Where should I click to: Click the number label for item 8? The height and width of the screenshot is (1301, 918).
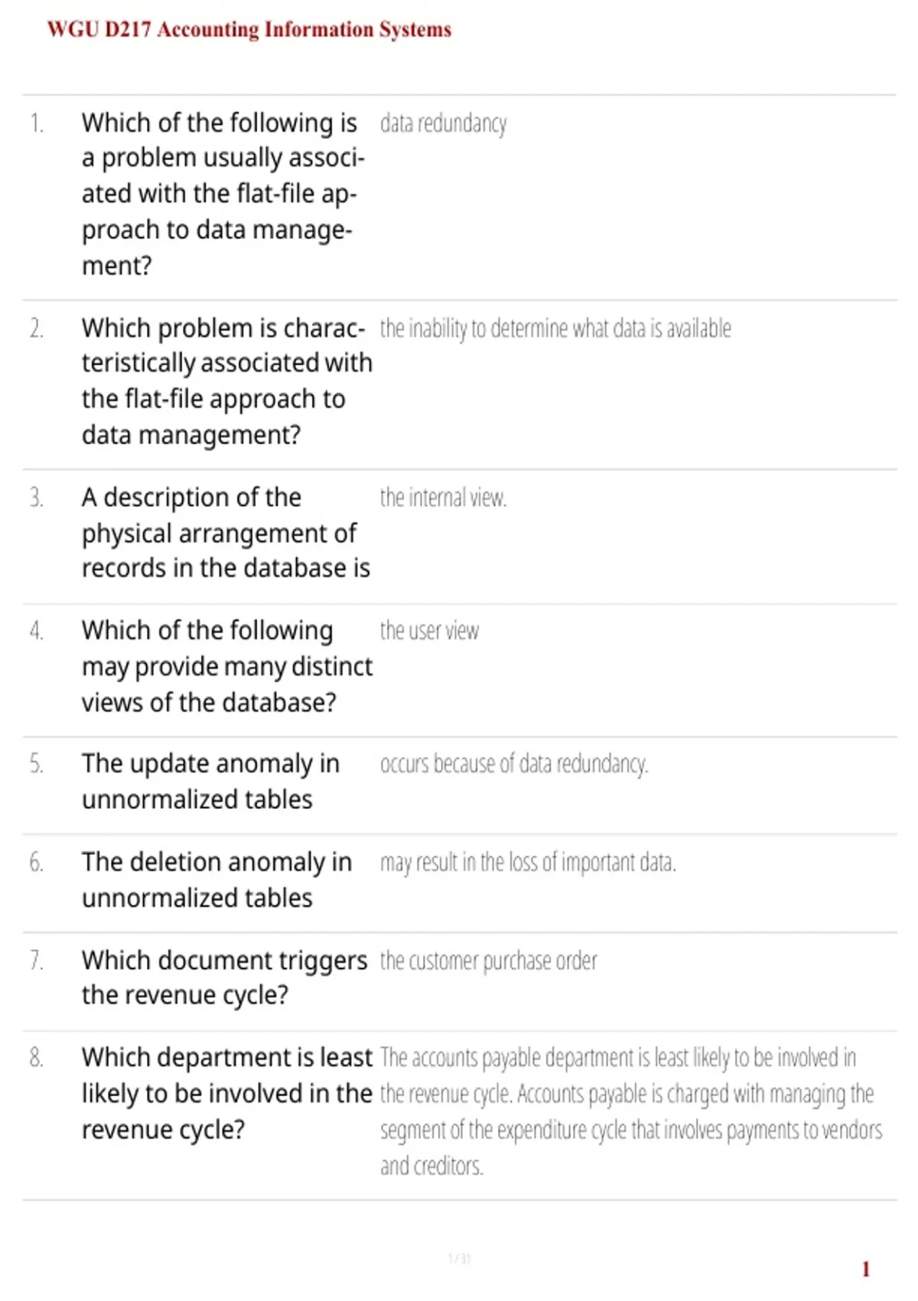pyautogui.click(x=36, y=1058)
